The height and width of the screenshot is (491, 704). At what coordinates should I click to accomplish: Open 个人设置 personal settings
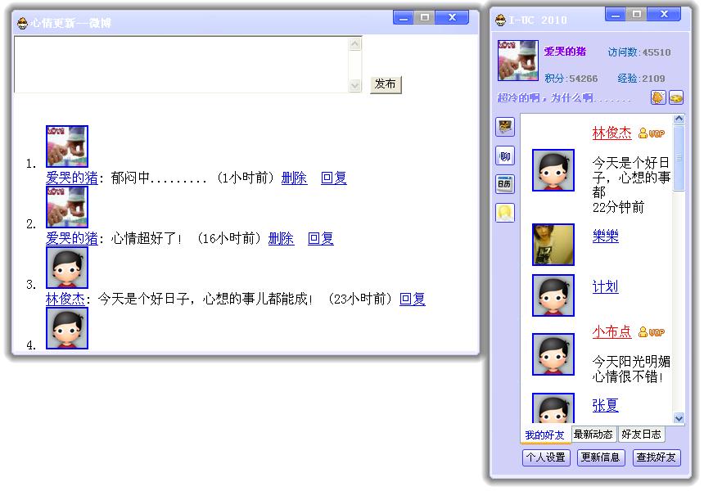click(x=546, y=457)
